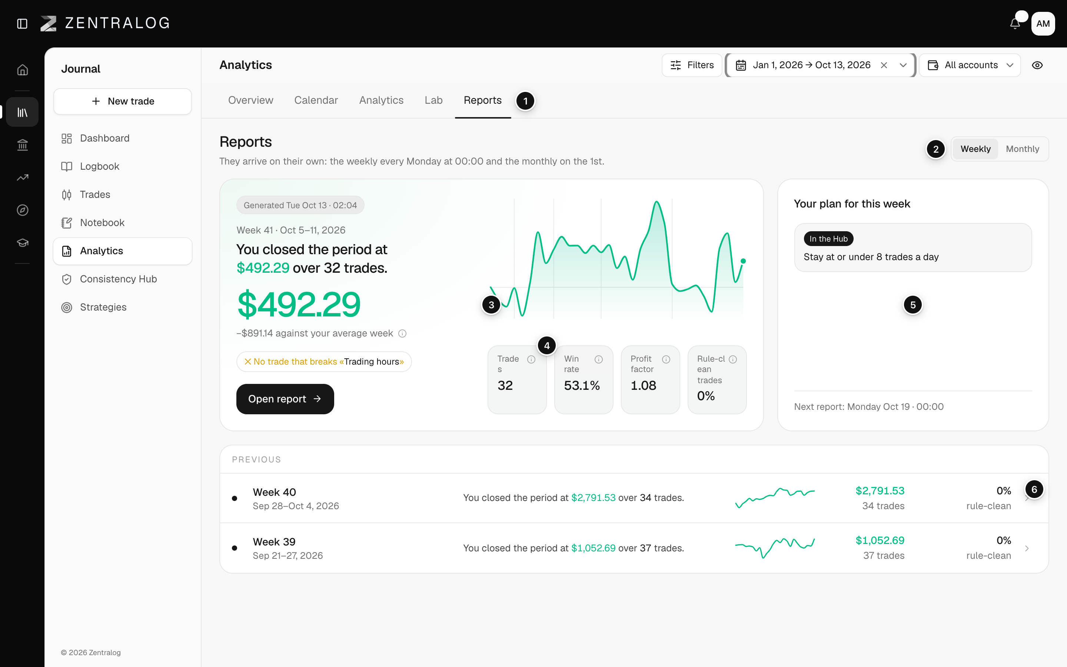Click the Trading hours rule chip
Screen dimensions: 1067x667
click(x=324, y=362)
